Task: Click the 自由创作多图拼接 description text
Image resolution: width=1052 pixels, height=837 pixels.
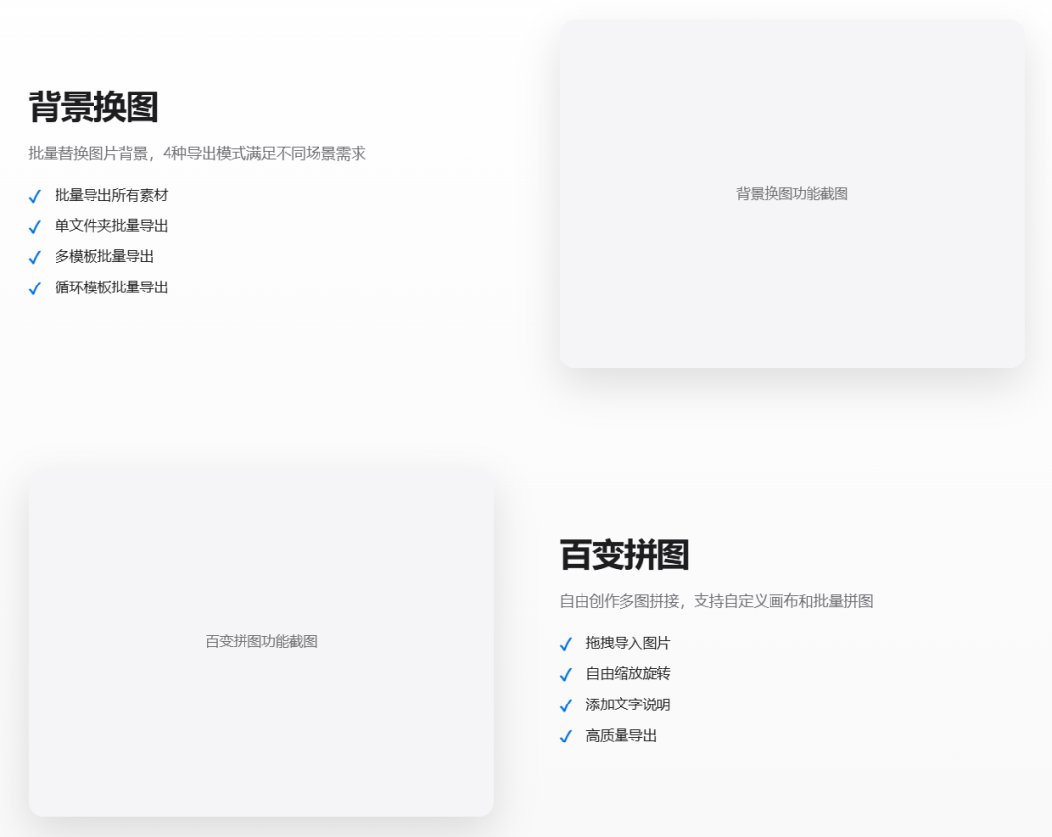Action: coord(714,601)
